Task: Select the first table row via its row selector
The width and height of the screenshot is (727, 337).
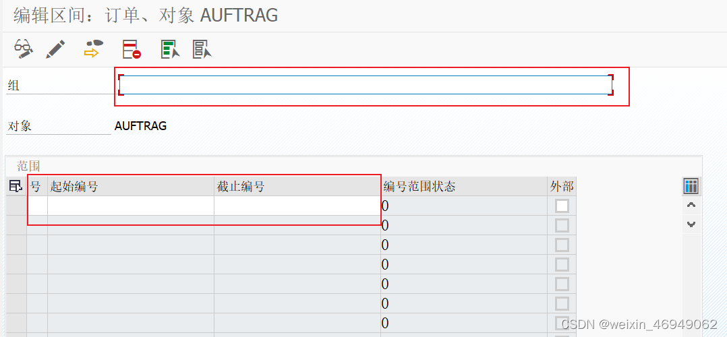Action: [16, 206]
